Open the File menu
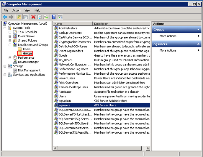This screenshot has height=157, width=203. [6, 10]
